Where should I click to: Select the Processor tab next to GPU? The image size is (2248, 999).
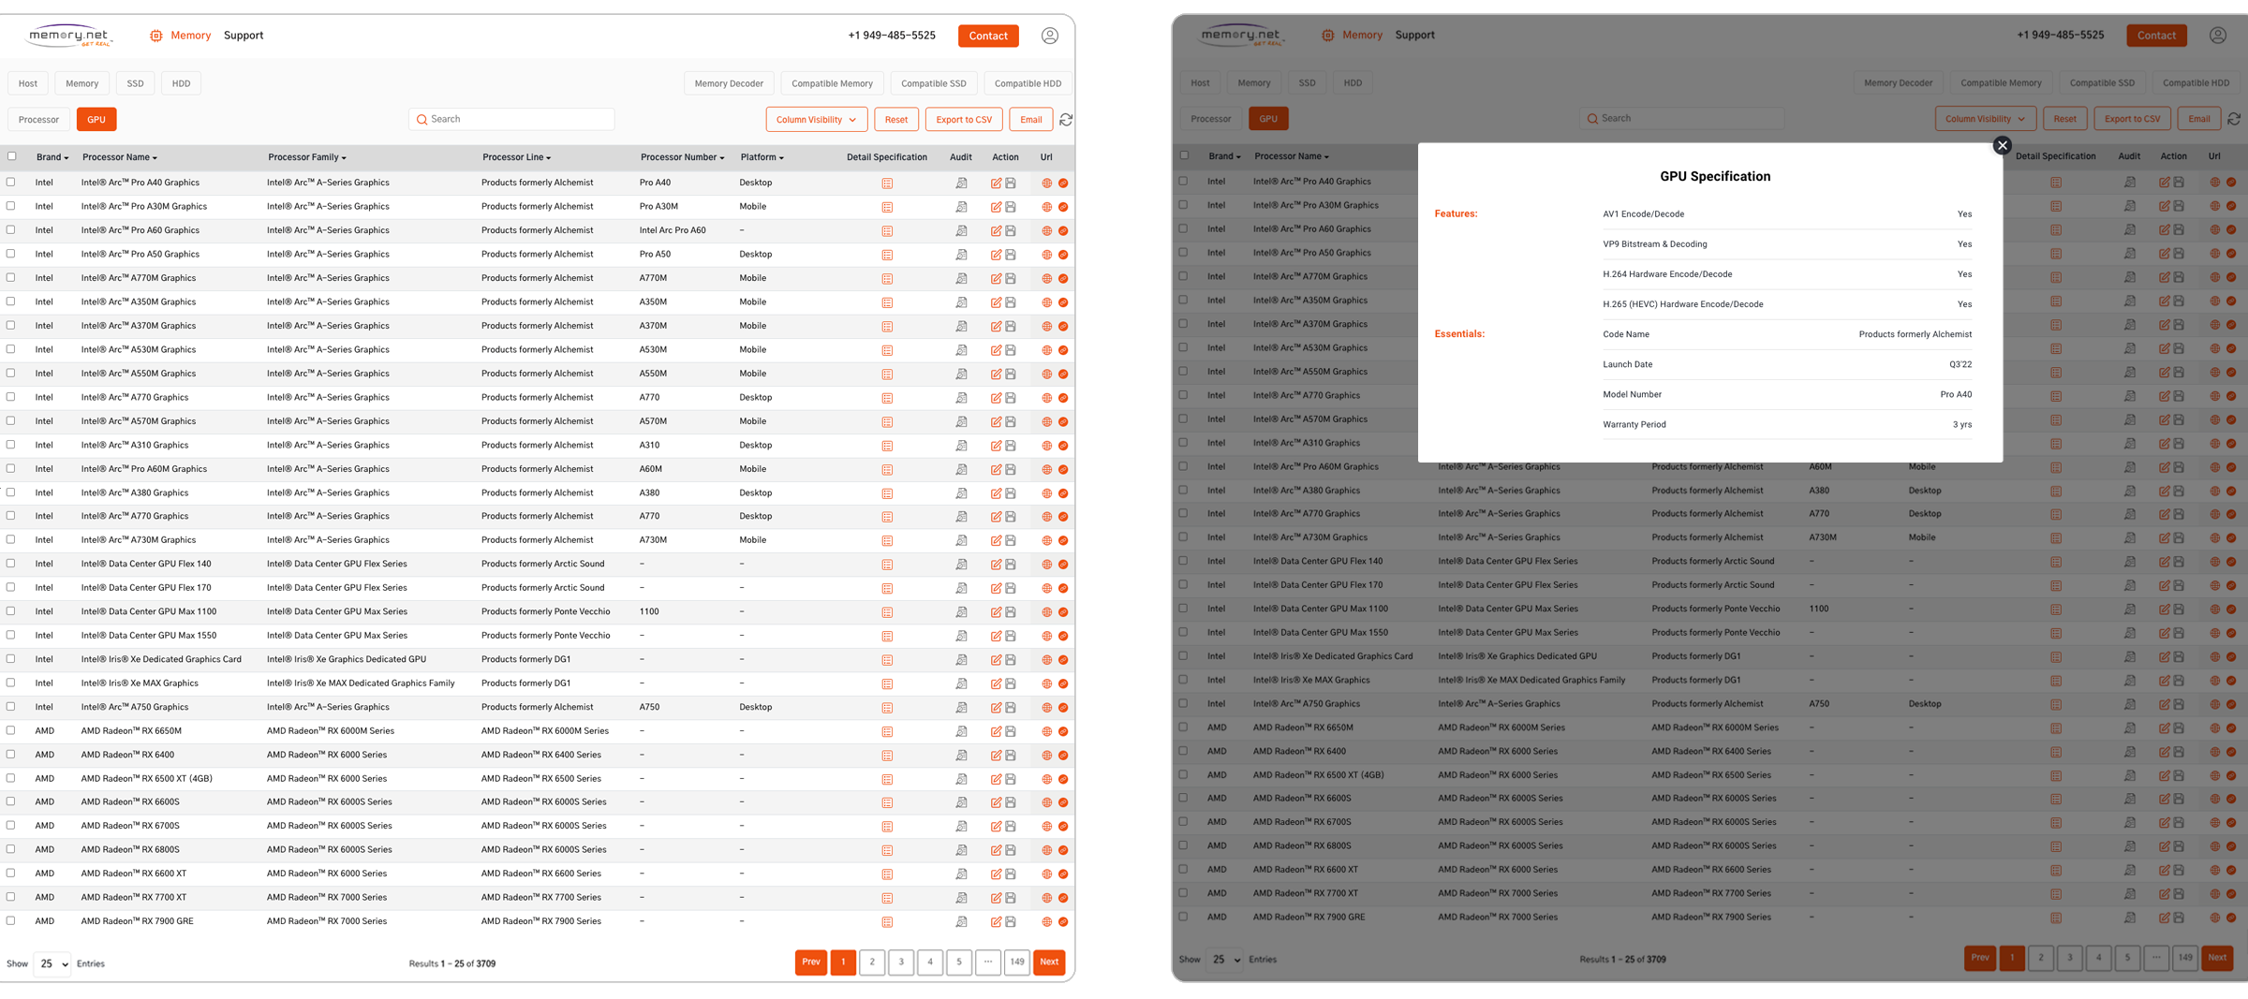37,119
